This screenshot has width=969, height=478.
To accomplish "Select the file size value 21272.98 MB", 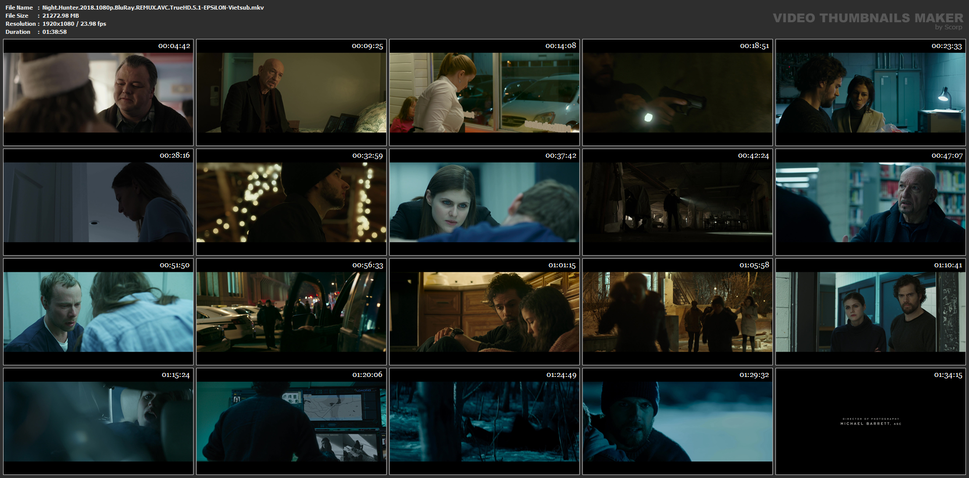I will pyautogui.click(x=61, y=16).
